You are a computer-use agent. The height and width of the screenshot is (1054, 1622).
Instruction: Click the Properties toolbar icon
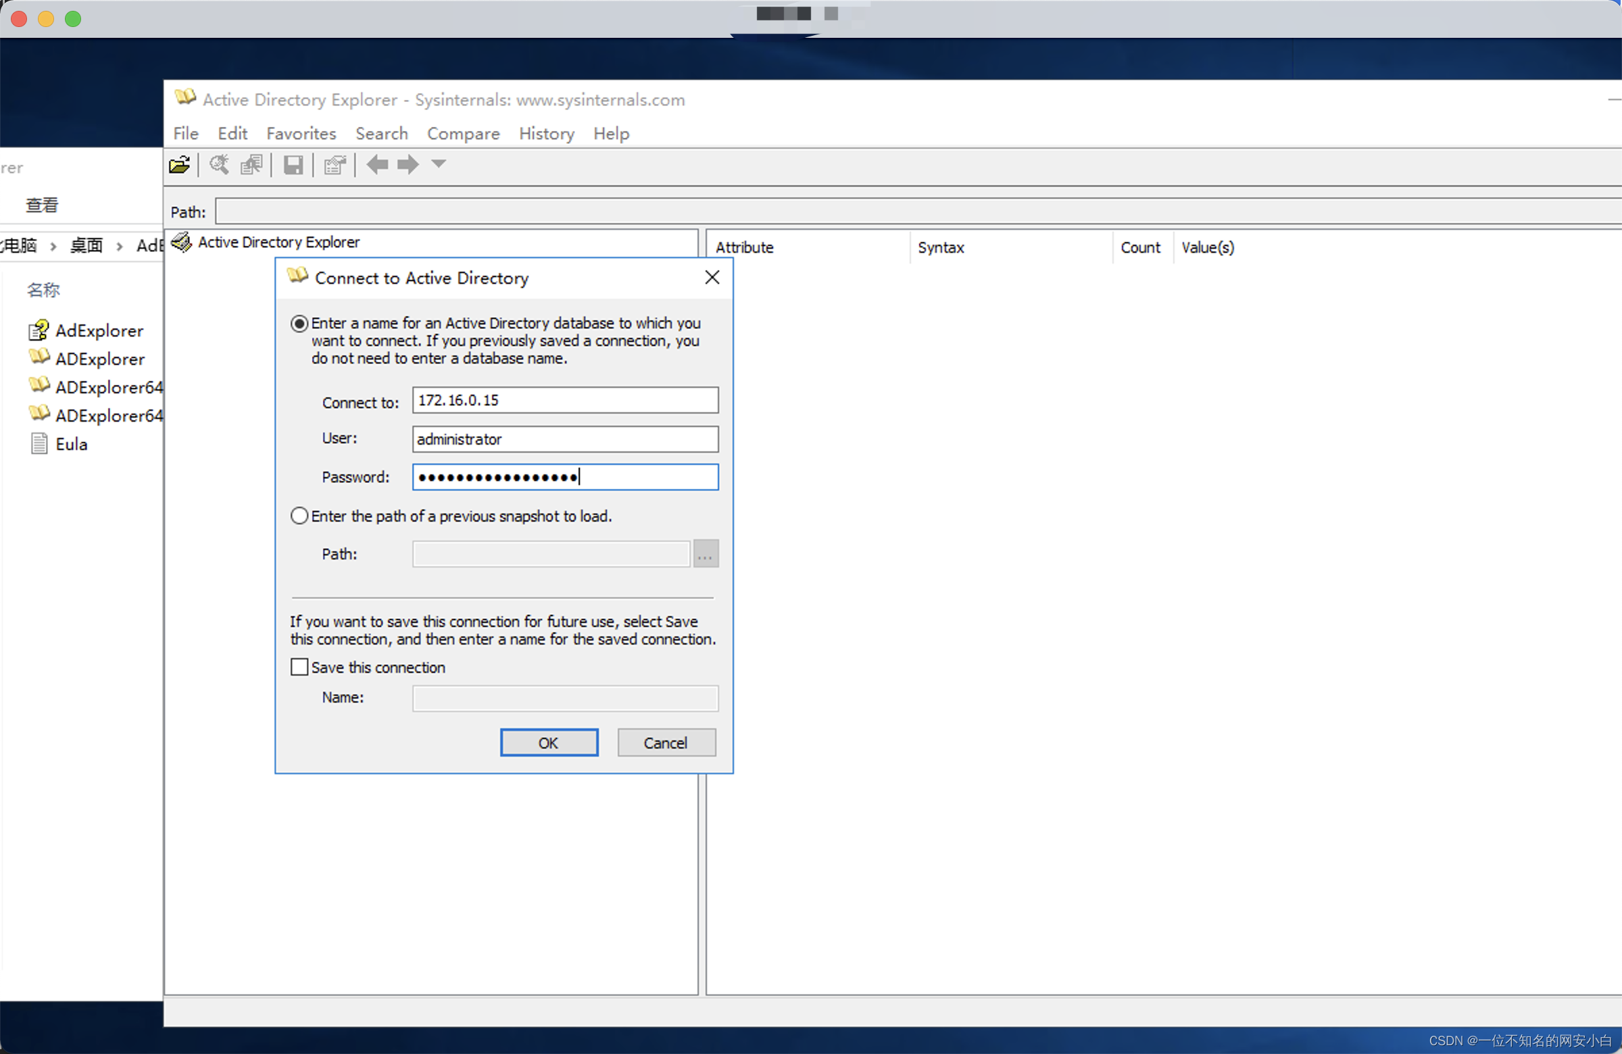[335, 165]
